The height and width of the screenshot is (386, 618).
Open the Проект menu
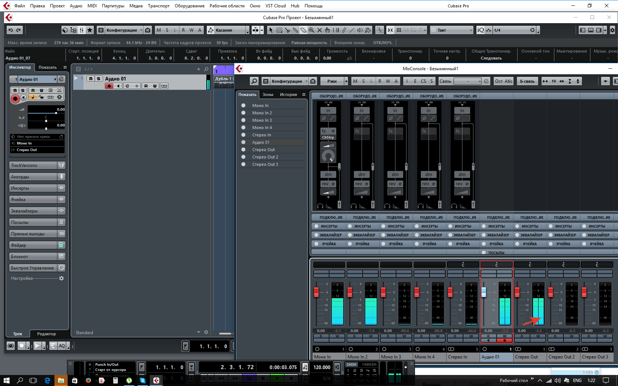57,6
